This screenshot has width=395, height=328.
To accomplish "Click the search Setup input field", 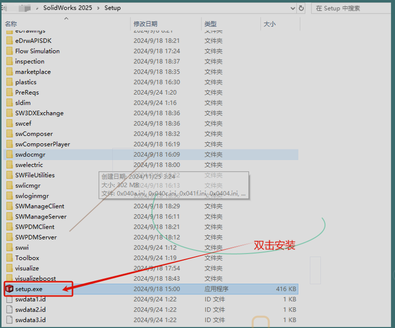I will pyautogui.click(x=351, y=8).
